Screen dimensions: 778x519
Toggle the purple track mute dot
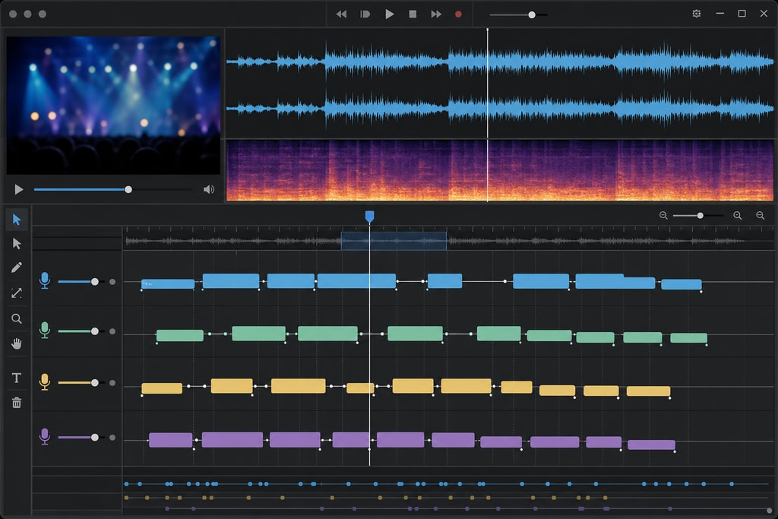click(112, 438)
